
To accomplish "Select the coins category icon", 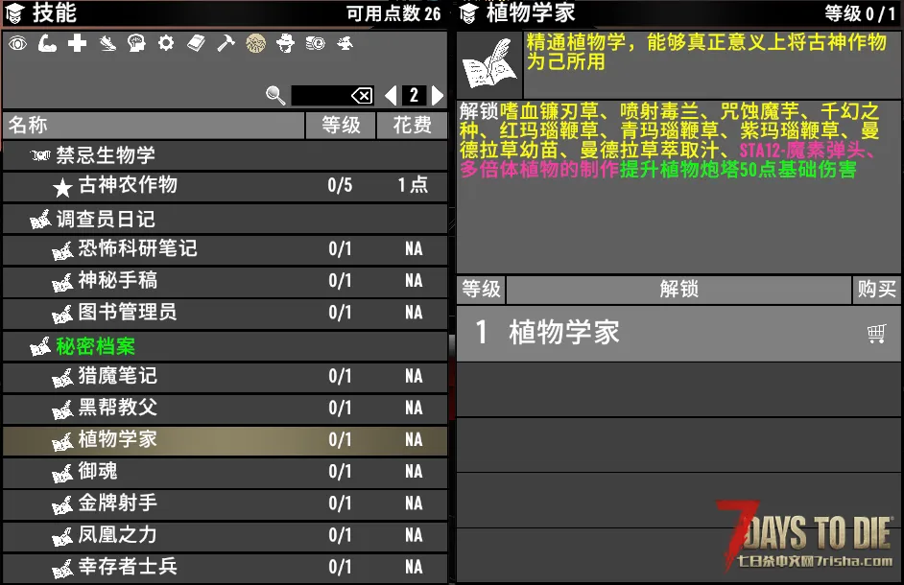I will point(315,43).
